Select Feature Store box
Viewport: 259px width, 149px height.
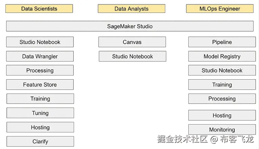click(40, 85)
